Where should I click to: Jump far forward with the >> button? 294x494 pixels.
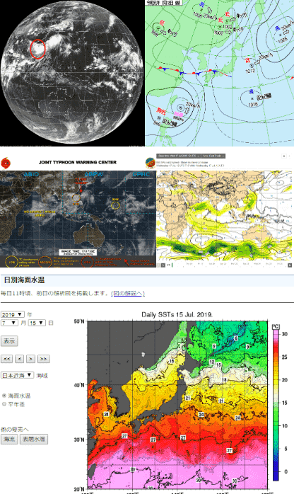(44, 359)
